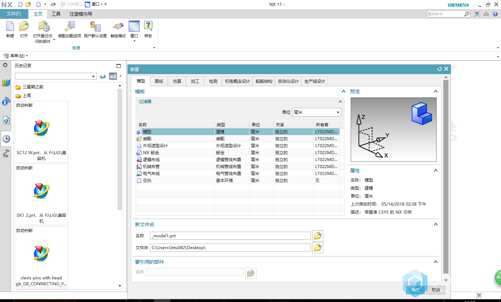The width and height of the screenshot is (501, 302).
Task: Open the history panel filter combo box
Action: (56, 76)
